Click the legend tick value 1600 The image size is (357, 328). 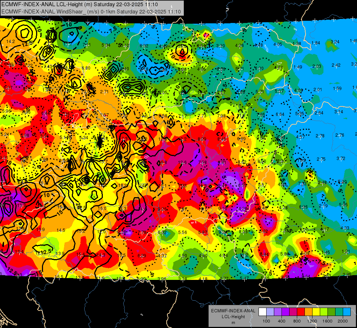point(327,321)
